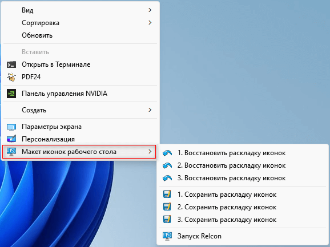Select Макет иконок рабочего стола
This screenshot has height=247, width=330.
[79, 152]
